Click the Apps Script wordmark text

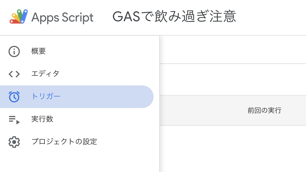(x=62, y=17)
